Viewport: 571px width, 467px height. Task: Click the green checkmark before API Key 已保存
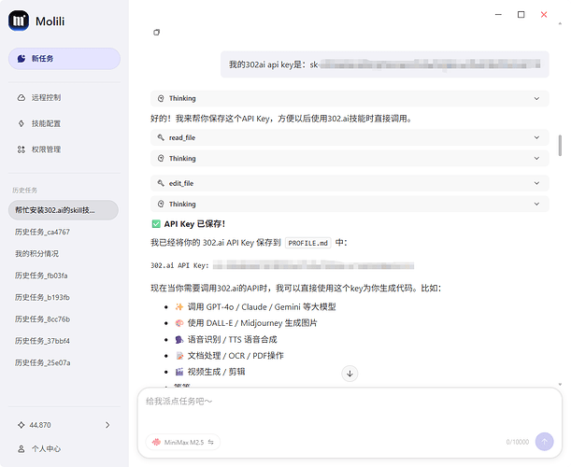156,224
